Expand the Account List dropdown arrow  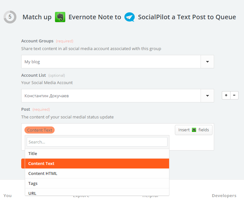click(x=207, y=96)
